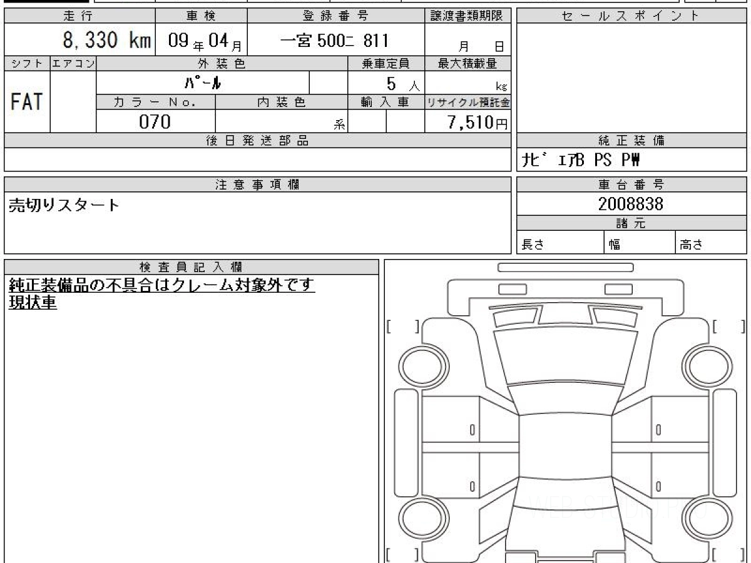Select the hood panel of the car diagram
751x563 pixels.
tap(565, 355)
